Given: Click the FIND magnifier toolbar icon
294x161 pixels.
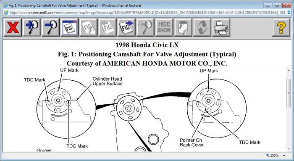Looking at the screenshot, I should coord(145,27).
